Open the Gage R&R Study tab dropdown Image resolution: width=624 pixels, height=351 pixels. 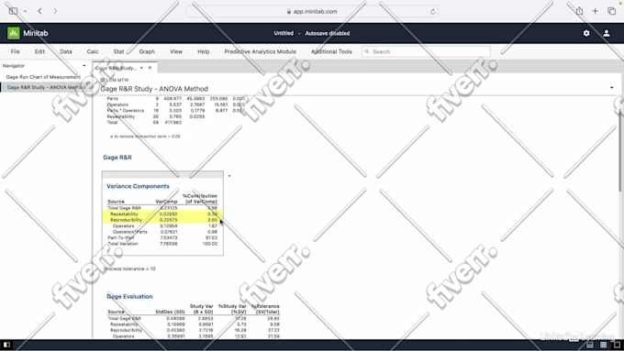[141, 68]
